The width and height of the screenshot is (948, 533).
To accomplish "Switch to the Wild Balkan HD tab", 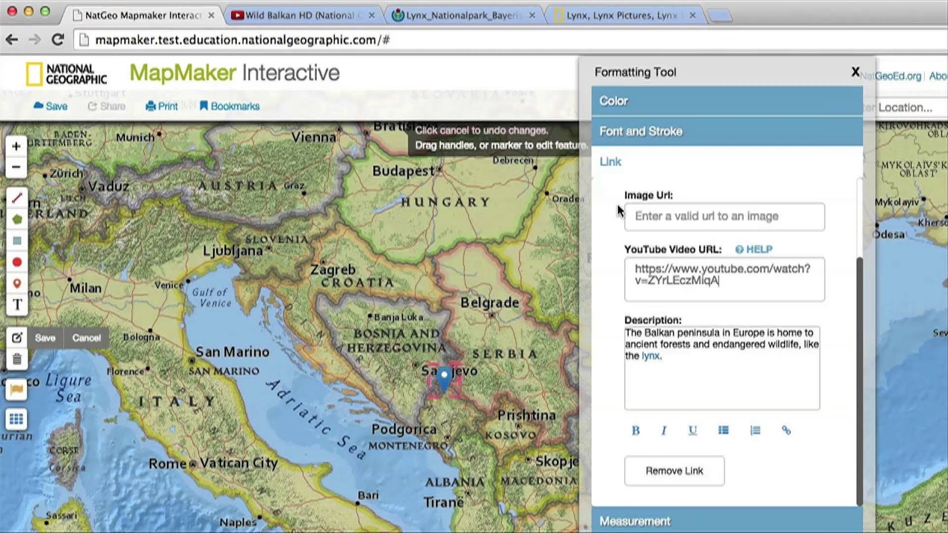I will (x=296, y=15).
